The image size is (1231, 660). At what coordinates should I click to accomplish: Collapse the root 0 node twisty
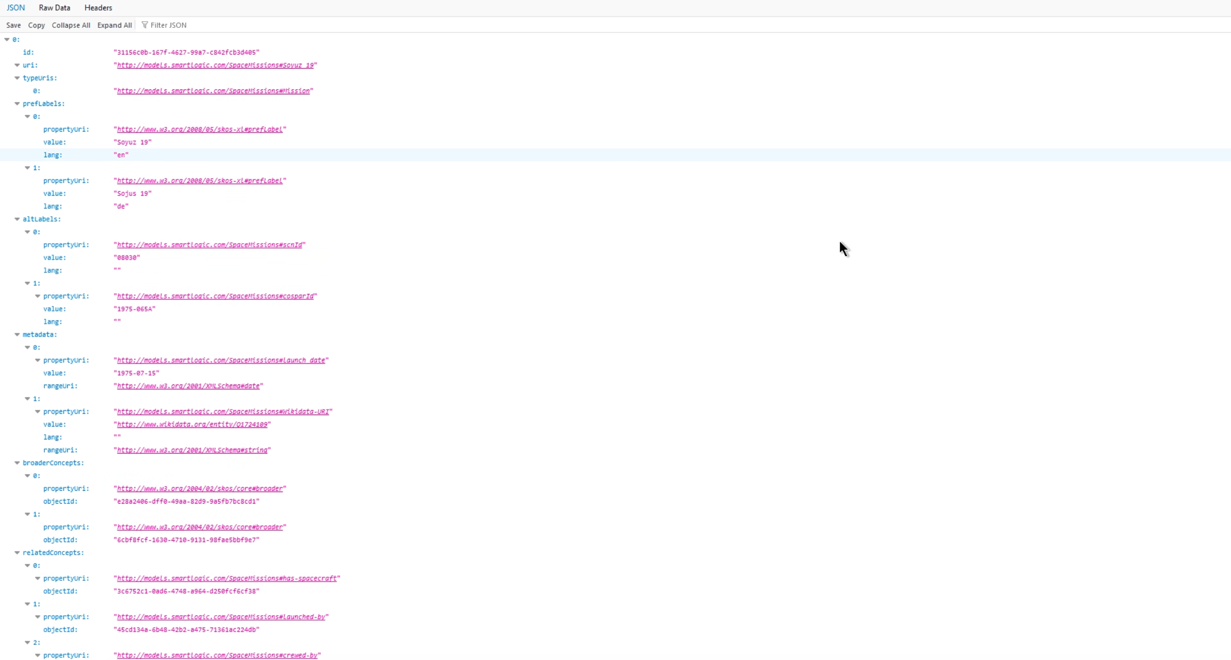point(7,39)
